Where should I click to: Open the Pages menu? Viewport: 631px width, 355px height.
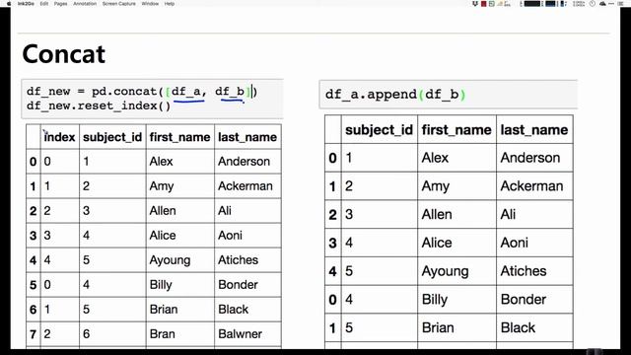point(61,4)
